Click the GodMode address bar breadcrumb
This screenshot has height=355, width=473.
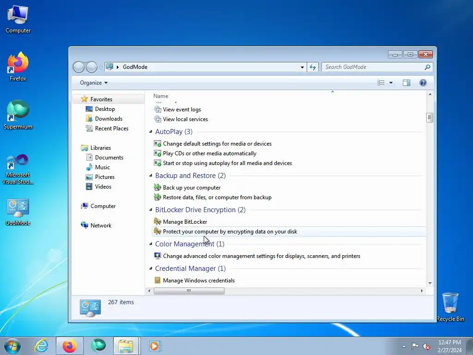135,67
